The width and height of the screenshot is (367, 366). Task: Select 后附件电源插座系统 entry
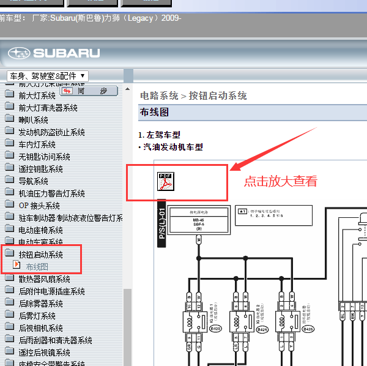tap(52, 291)
